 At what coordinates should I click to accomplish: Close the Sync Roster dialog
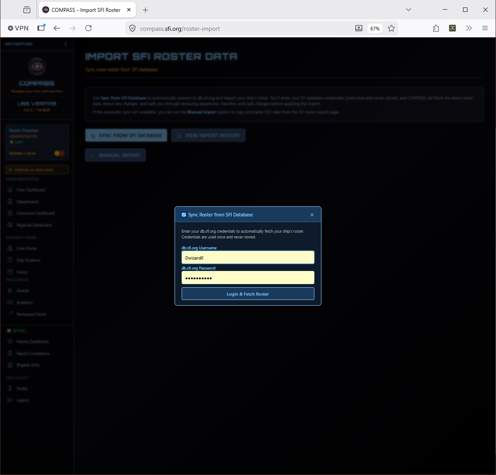click(312, 215)
